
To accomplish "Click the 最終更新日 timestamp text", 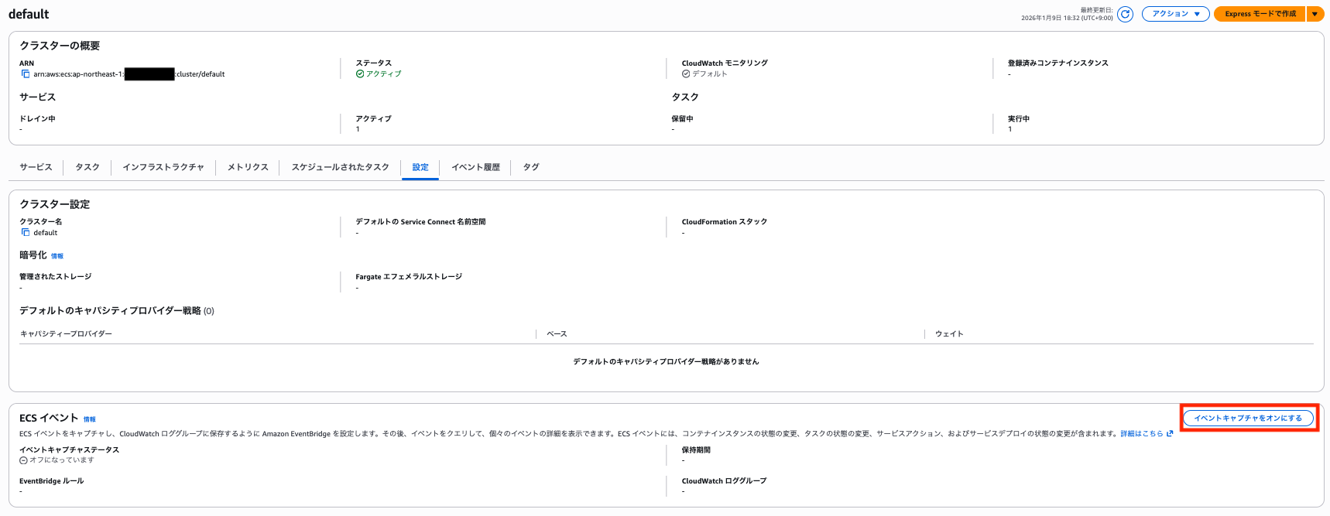I will [x=1067, y=14].
